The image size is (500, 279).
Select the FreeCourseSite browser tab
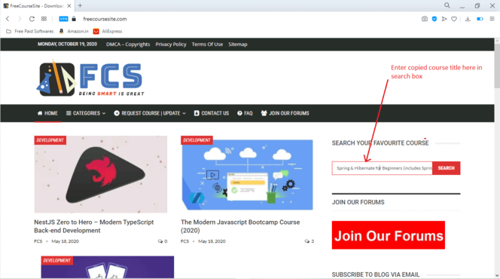(x=37, y=6)
